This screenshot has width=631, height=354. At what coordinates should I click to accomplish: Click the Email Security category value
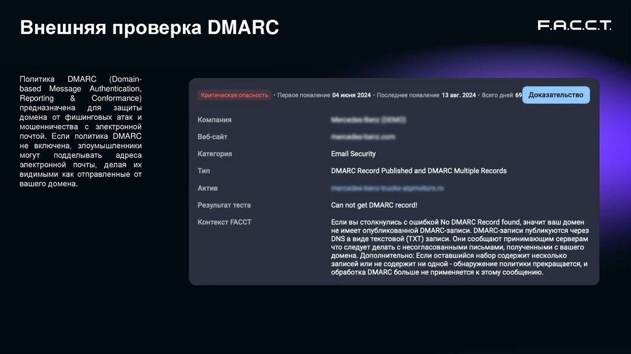pyautogui.click(x=353, y=154)
